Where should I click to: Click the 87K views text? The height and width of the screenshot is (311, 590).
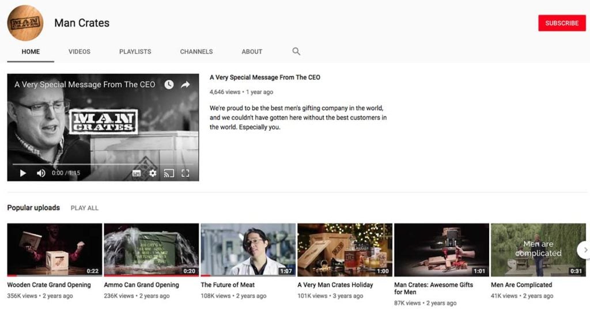click(407, 303)
